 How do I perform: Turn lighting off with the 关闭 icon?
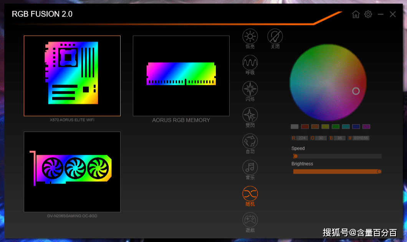(x=275, y=39)
